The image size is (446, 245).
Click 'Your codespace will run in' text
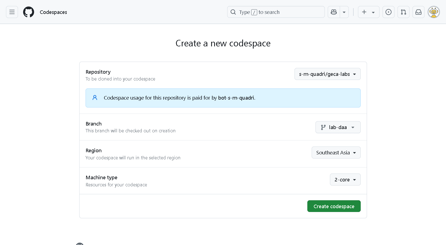click(x=133, y=158)
